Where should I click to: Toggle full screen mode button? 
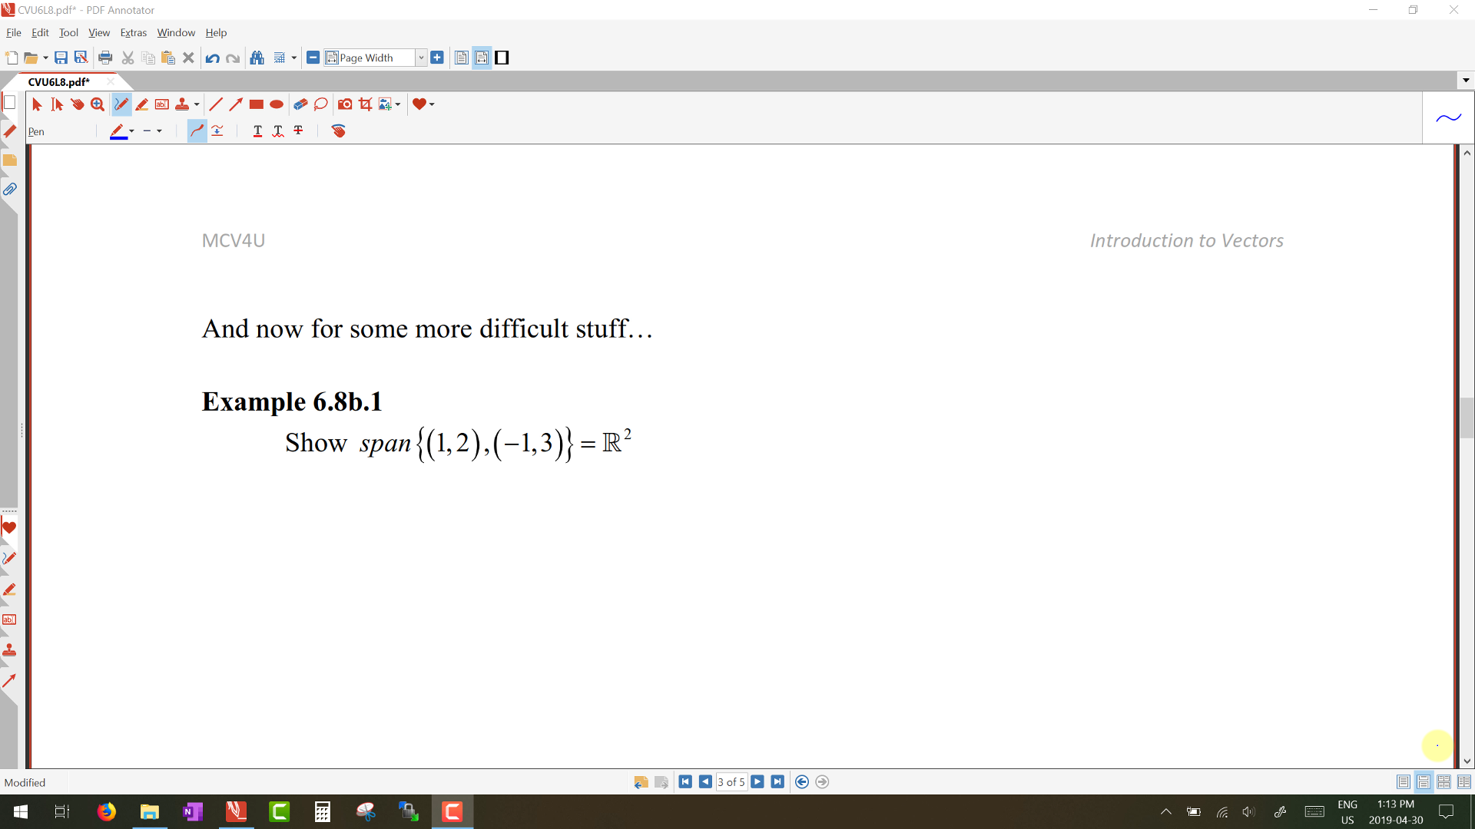point(502,58)
